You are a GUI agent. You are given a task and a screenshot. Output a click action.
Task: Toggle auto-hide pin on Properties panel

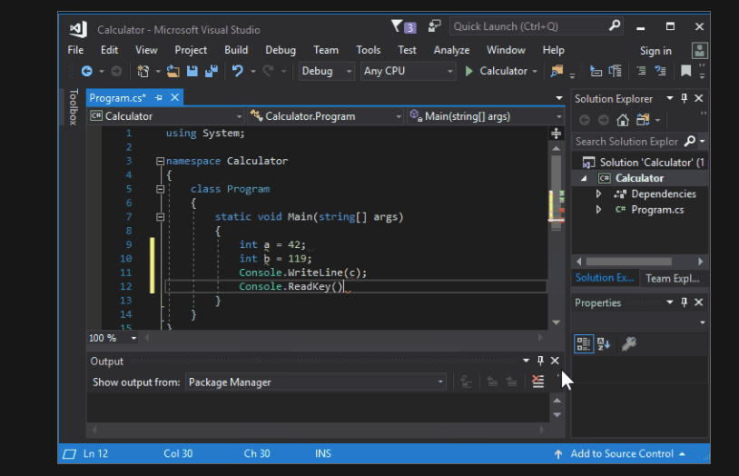click(x=684, y=302)
